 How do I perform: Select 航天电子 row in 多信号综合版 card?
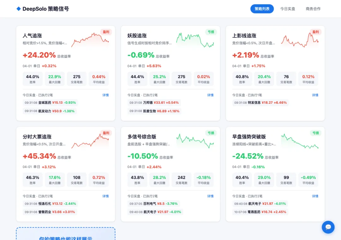click(155, 212)
